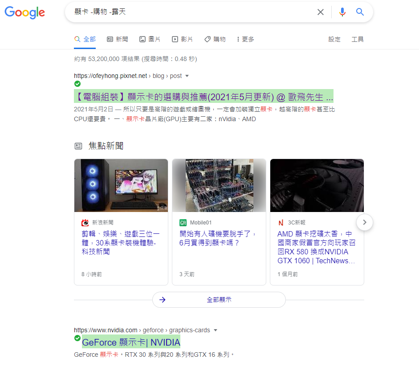Switch to the 新聞 tab
The width and height of the screenshot is (419, 367).
tap(117, 39)
